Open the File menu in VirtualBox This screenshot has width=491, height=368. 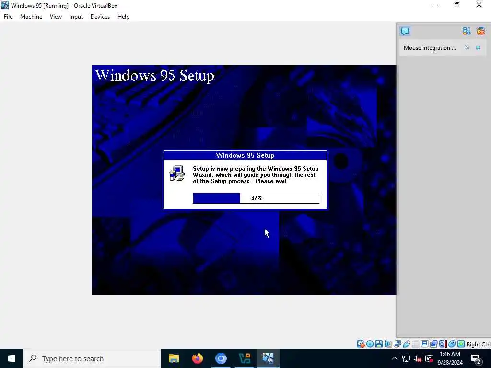[8, 17]
